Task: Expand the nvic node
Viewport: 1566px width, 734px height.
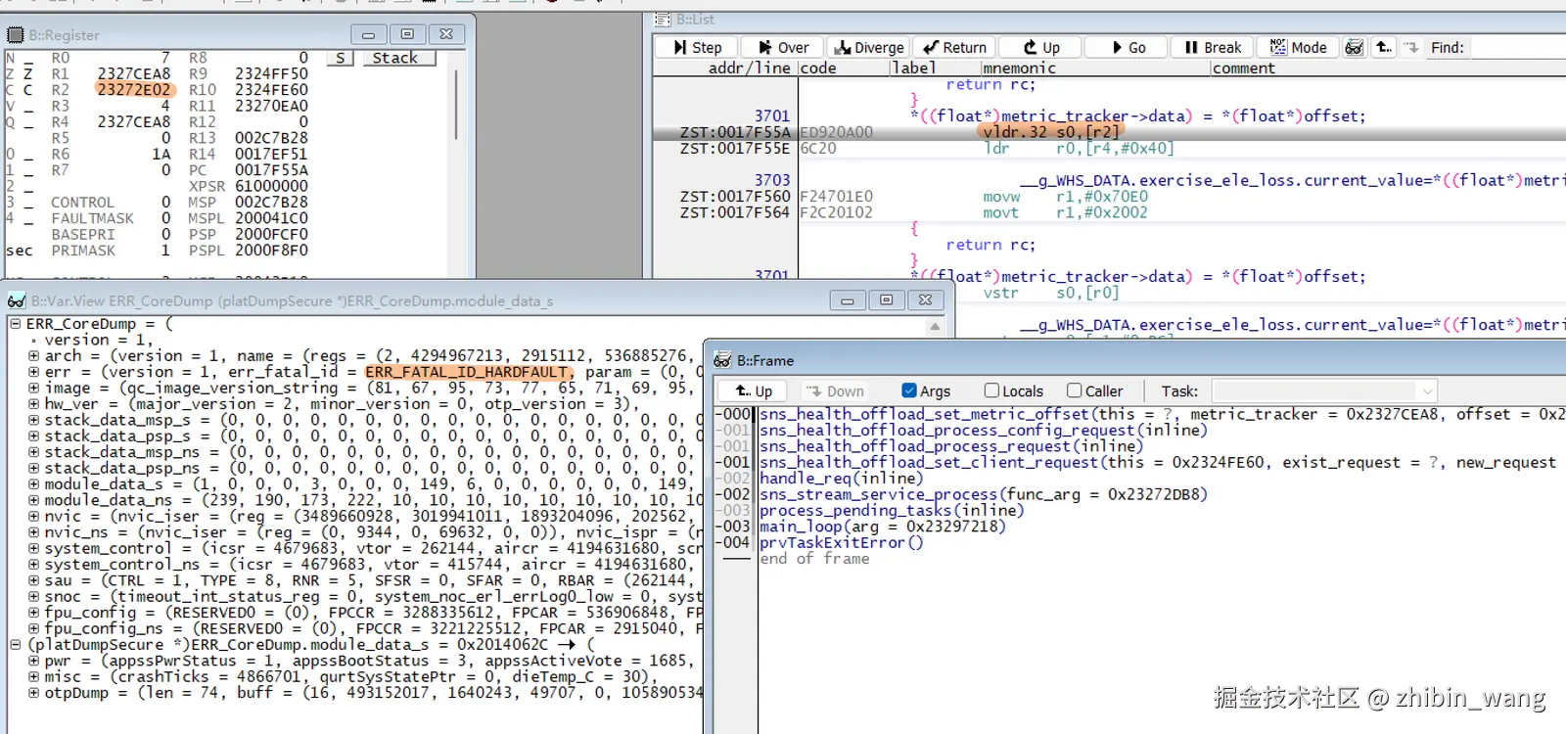Action: [33, 516]
